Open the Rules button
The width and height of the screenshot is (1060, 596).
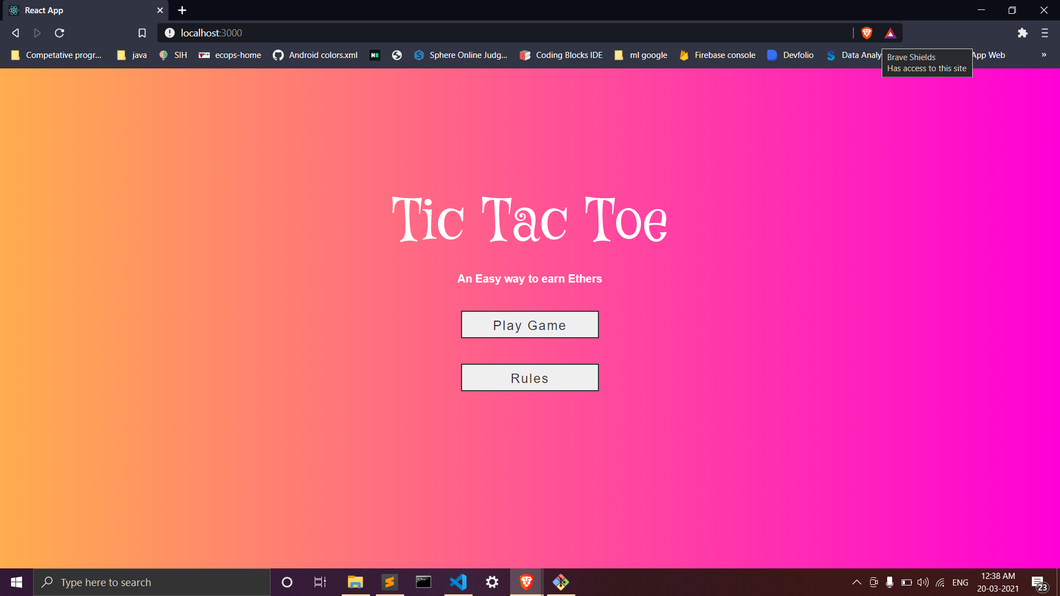529,377
